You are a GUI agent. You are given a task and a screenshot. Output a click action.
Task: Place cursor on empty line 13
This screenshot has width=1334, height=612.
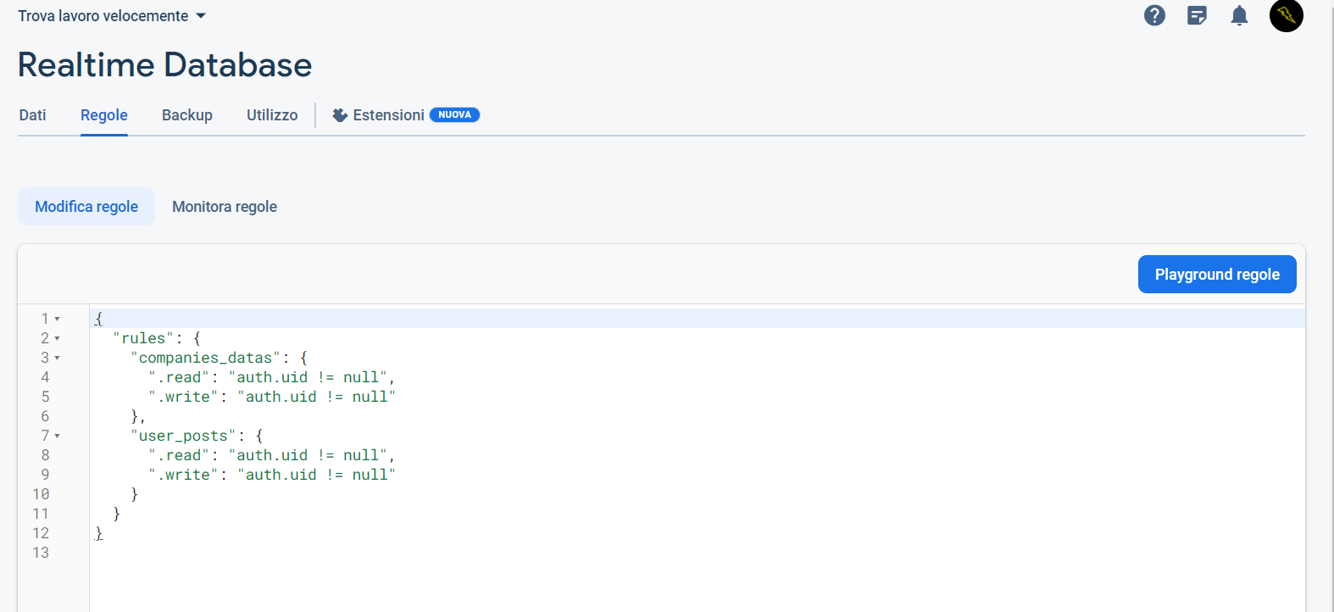point(697,553)
